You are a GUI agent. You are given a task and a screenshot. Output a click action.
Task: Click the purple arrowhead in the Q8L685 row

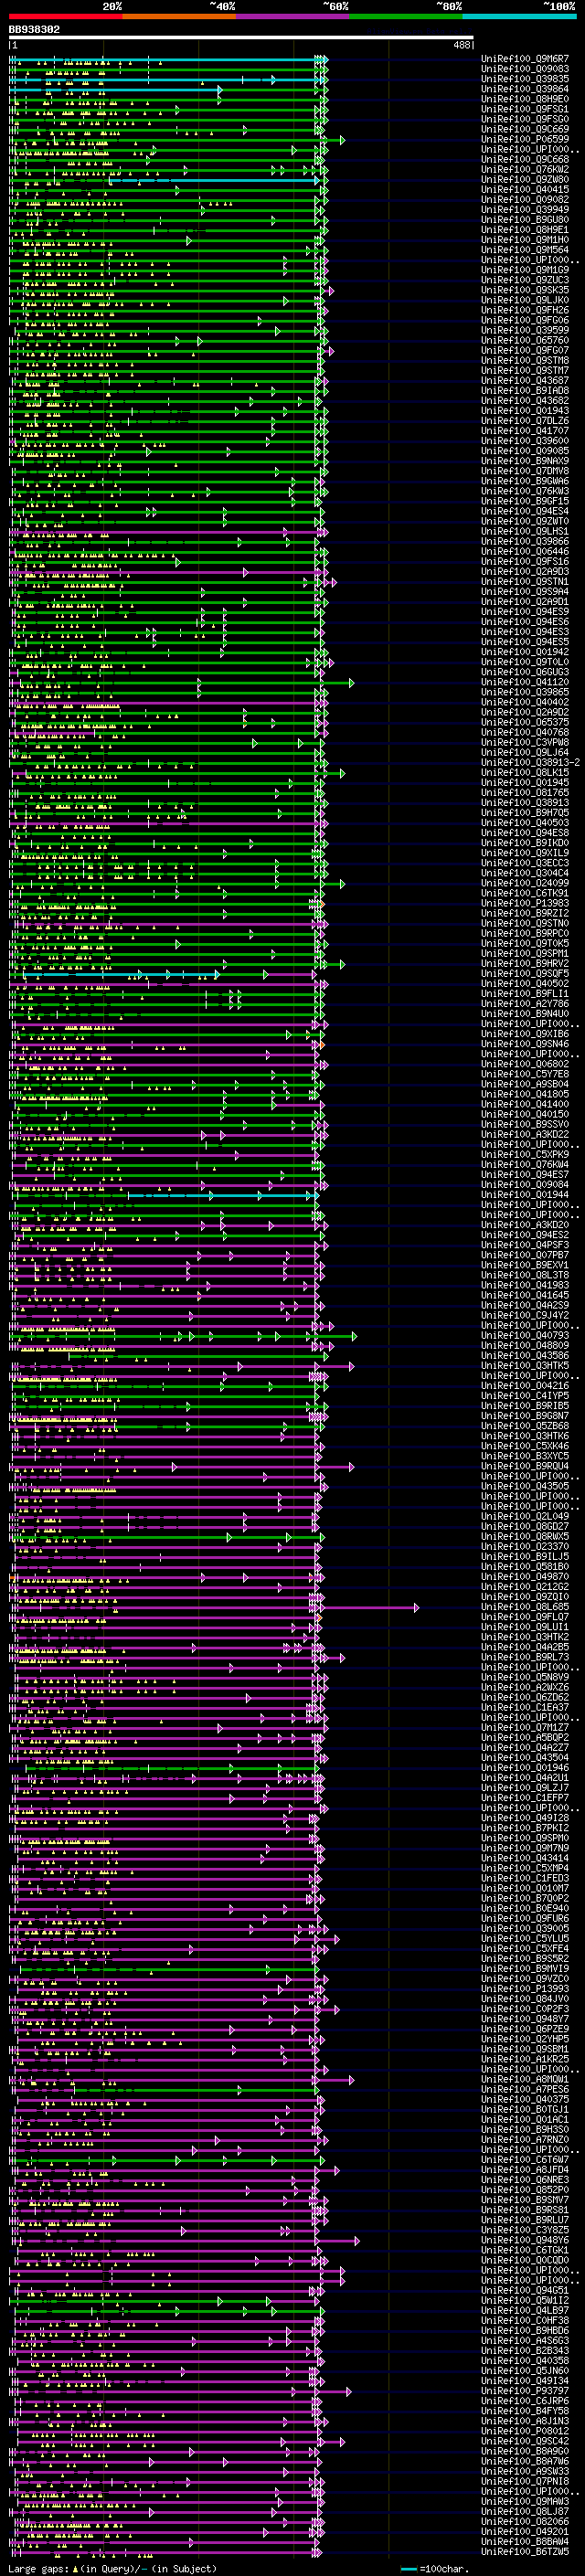point(416,1608)
